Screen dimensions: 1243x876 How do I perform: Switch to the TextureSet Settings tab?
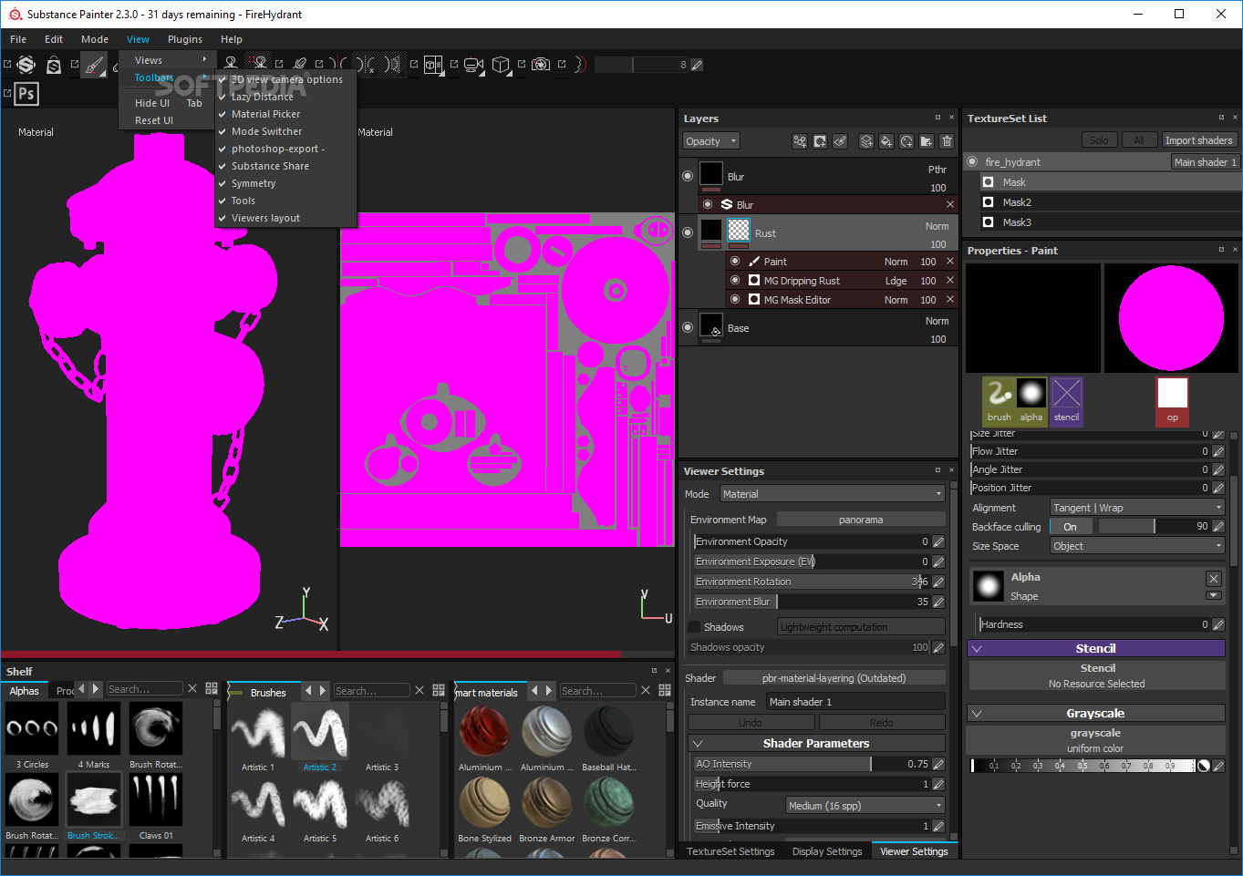pyautogui.click(x=730, y=851)
